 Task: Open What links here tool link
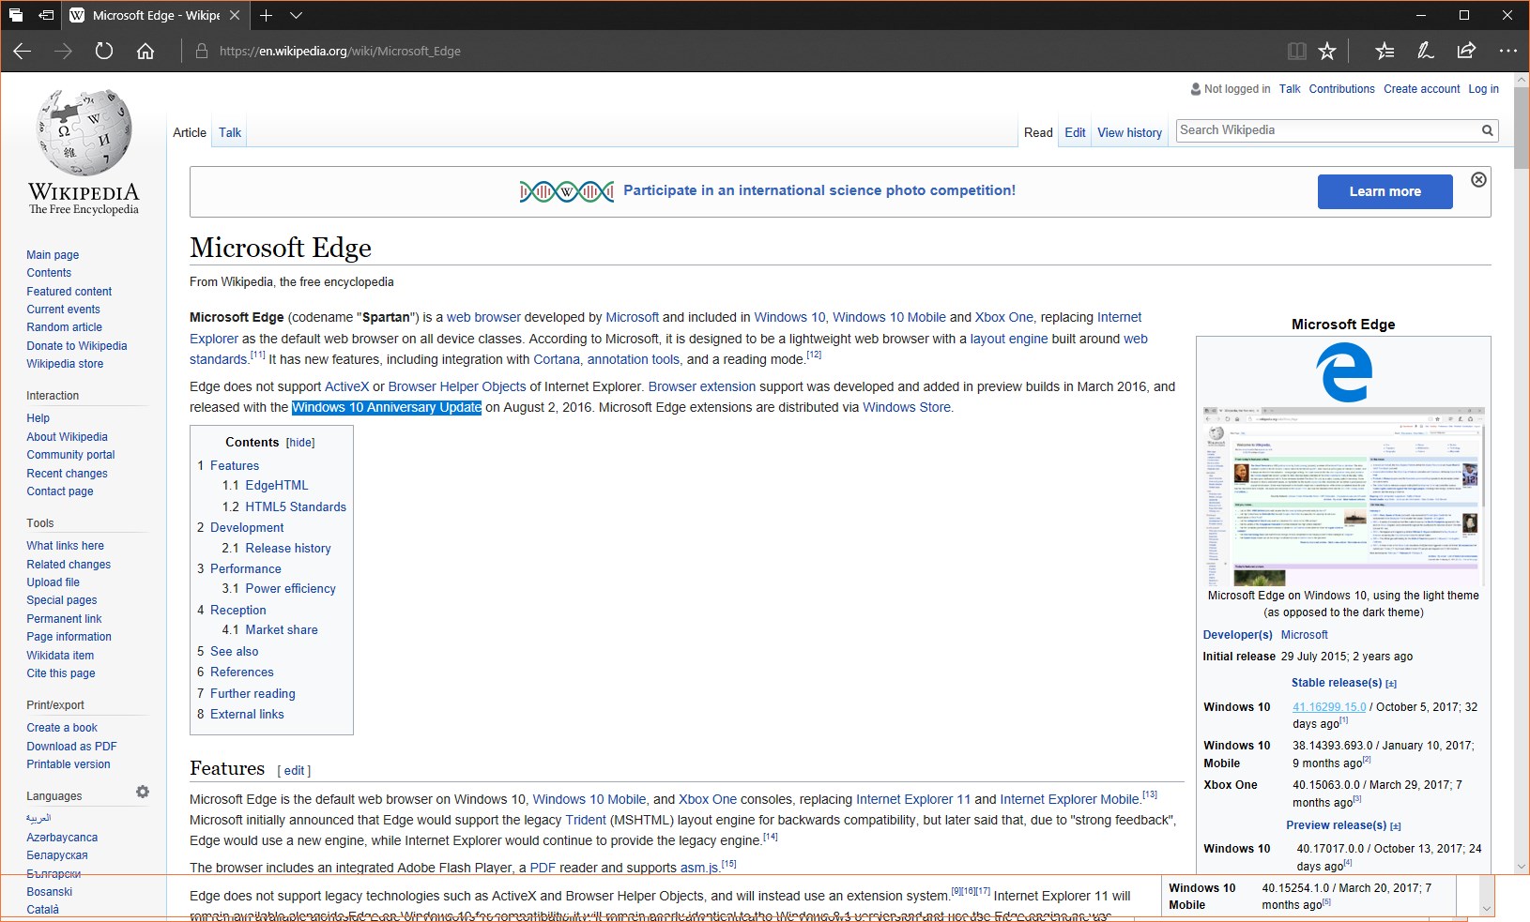click(65, 546)
